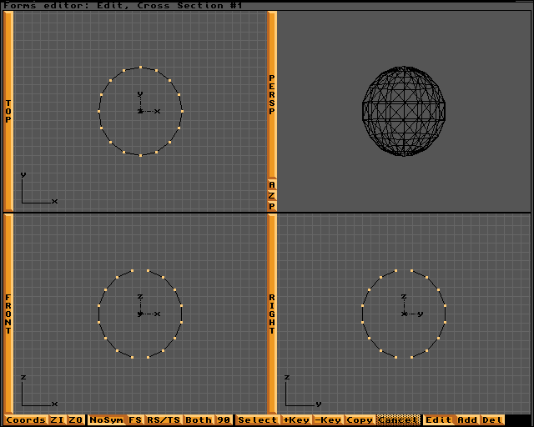The height and width of the screenshot is (427, 534).
Task: Switch to Add mode in toolbar
Action: coord(467,420)
